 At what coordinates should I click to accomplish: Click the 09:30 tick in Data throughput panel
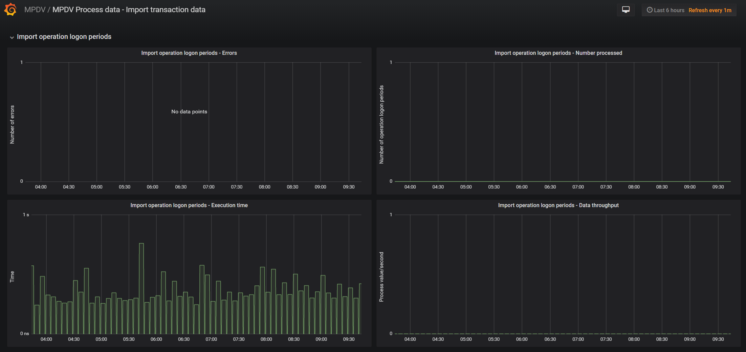pyautogui.click(x=718, y=339)
